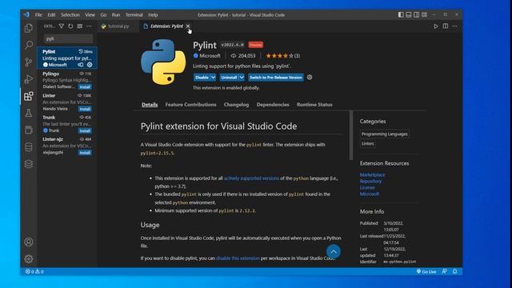Viewport: 512px width, 288px height.
Task: Open the database icon in activity bar
Action: click(x=29, y=147)
